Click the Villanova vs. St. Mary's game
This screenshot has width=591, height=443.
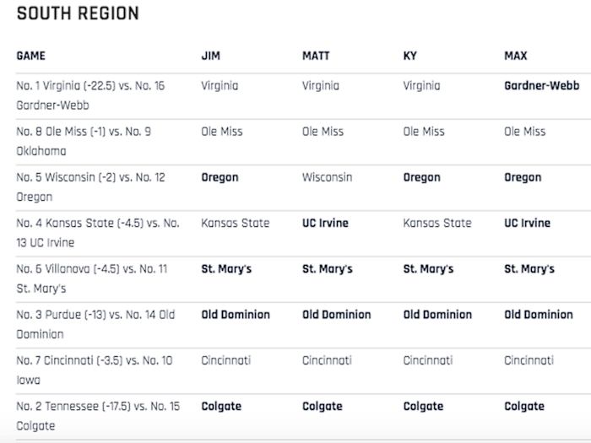[91, 278]
